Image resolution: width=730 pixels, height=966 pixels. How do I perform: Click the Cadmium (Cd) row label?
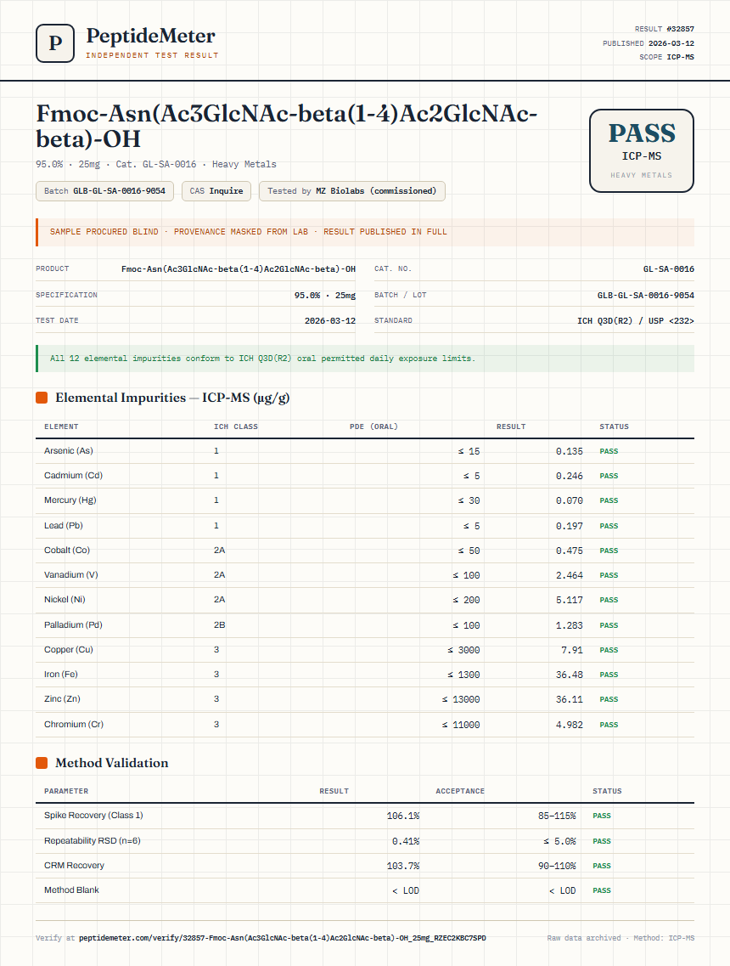[73, 476]
